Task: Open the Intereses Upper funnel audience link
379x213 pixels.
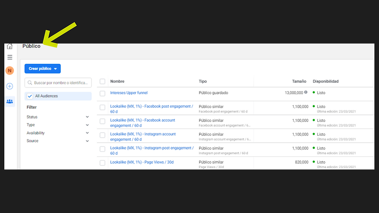Action: (x=129, y=93)
